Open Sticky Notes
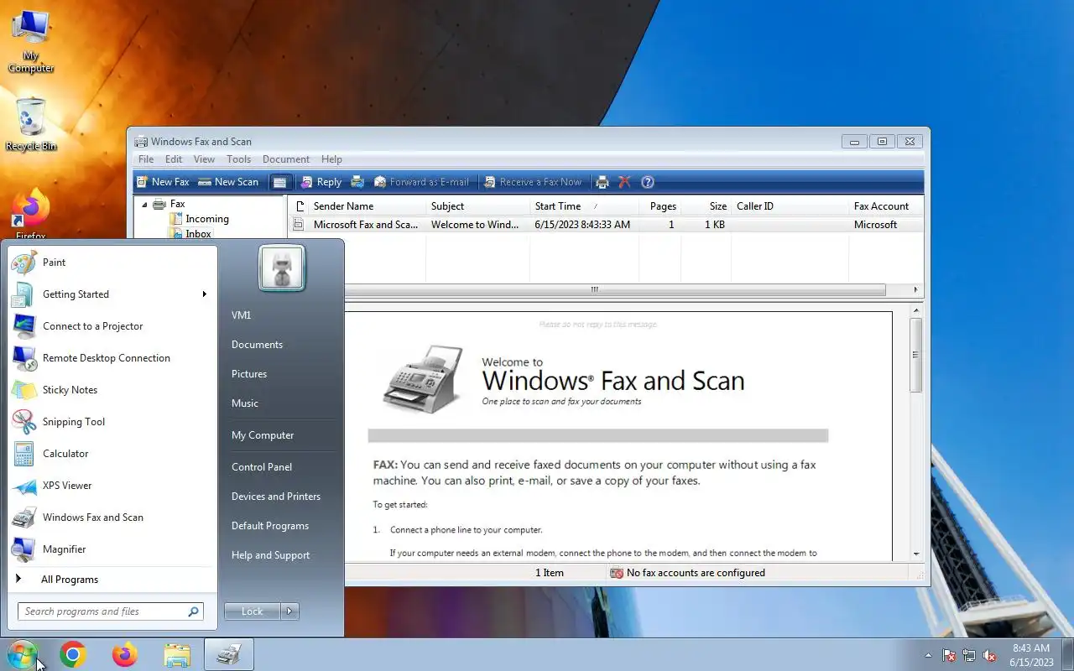 112,390
